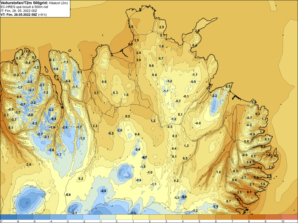The image size is (298, 223).
Task: Click the 2.3 temperature label
Action: (269, 176)
